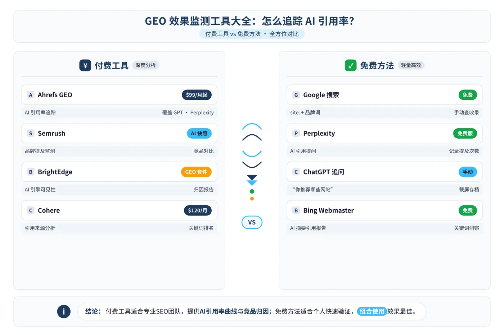Click the text 归因报告

(204, 190)
